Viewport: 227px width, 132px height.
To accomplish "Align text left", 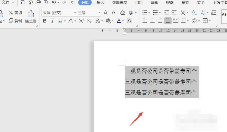I will point(144,21).
